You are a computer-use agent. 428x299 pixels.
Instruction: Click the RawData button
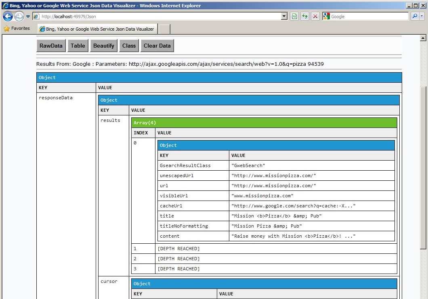click(x=51, y=46)
